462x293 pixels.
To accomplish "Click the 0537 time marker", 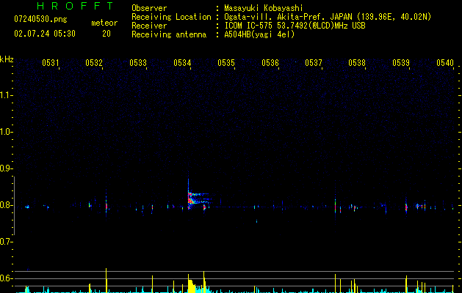I will pyautogui.click(x=313, y=62).
